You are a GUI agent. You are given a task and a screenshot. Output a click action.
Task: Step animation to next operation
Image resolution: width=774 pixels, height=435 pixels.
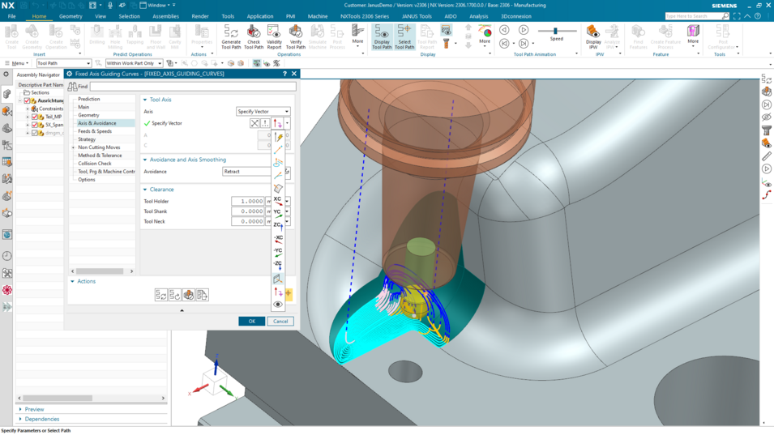coord(524,44)
